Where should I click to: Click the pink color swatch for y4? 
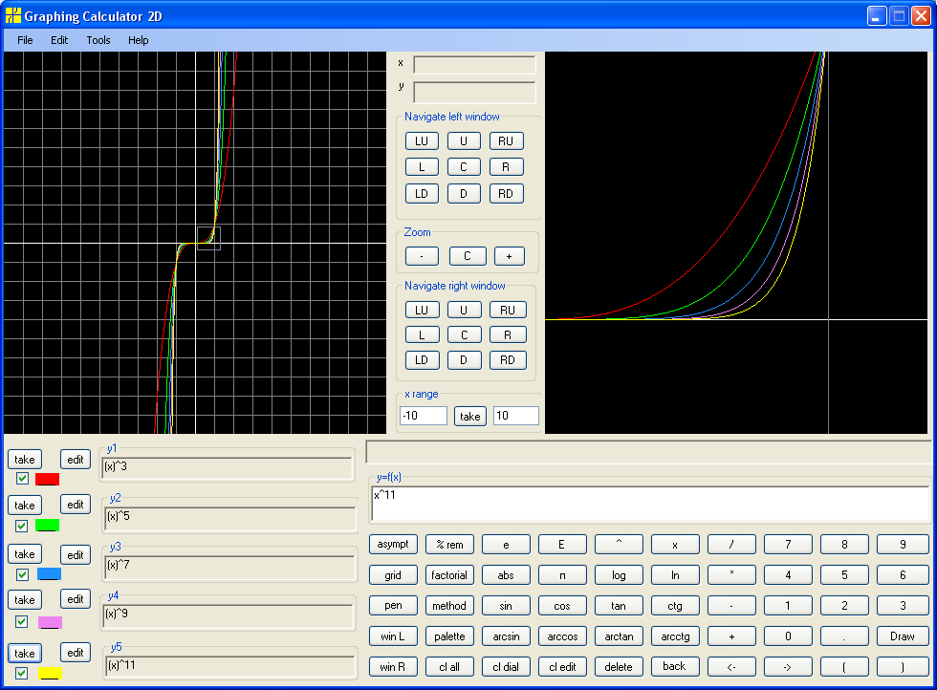50,622
